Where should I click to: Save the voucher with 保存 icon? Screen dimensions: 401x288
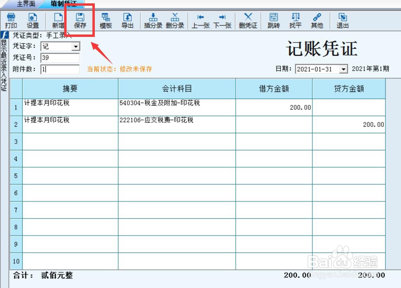tap(80, 21)
